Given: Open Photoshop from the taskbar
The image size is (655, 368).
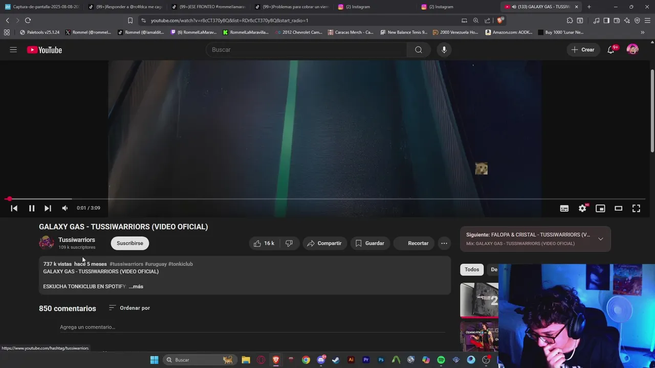Looking at the screenshot, I should (x=381, y=360).
